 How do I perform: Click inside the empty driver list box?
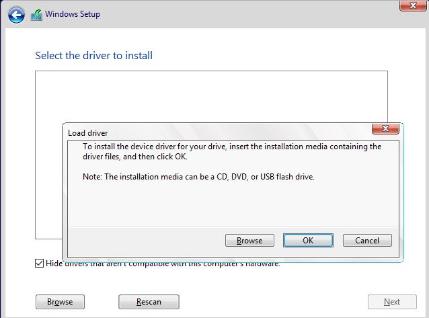211,97
